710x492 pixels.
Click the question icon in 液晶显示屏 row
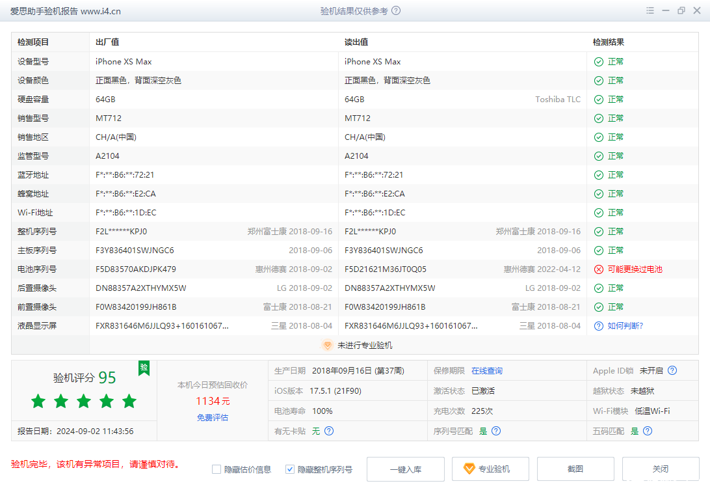[x=599, y=326]
